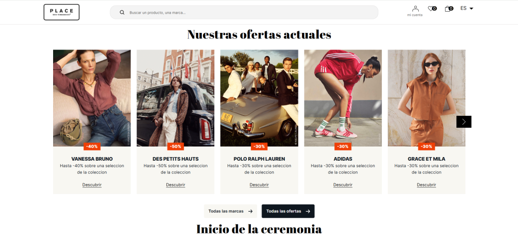Click the search magnifier icon
Viewport: 518px width, 237px height.
(x=122, y=13)
